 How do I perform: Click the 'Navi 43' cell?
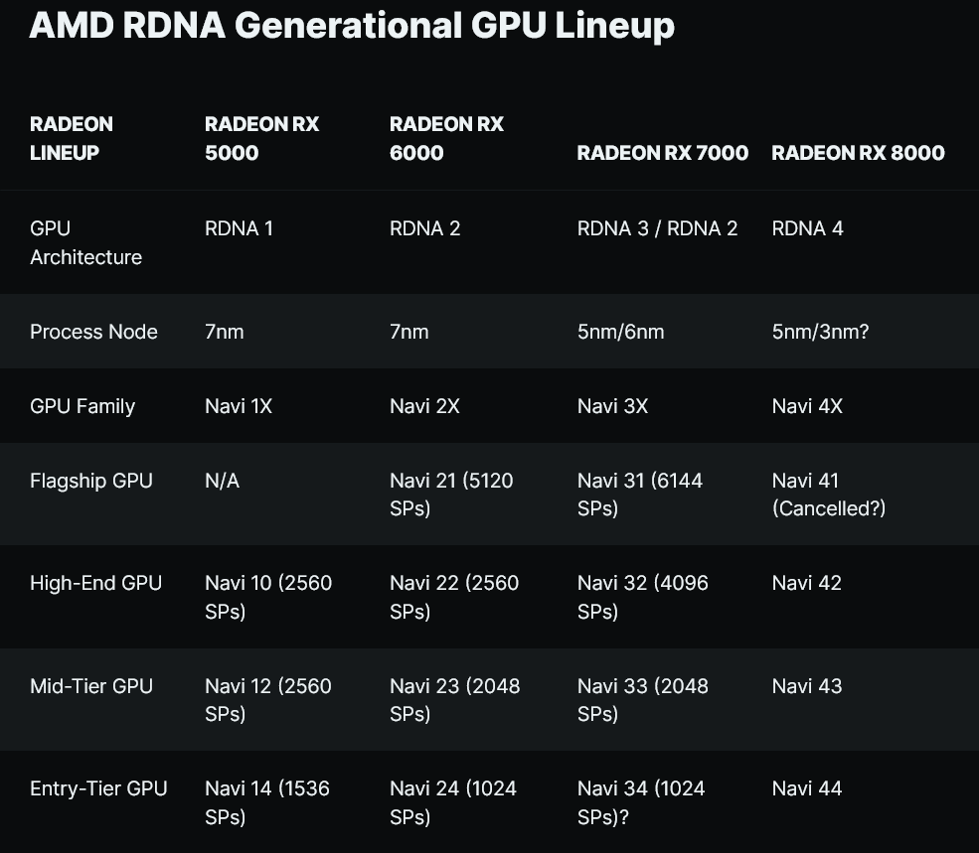click(807, 686)
